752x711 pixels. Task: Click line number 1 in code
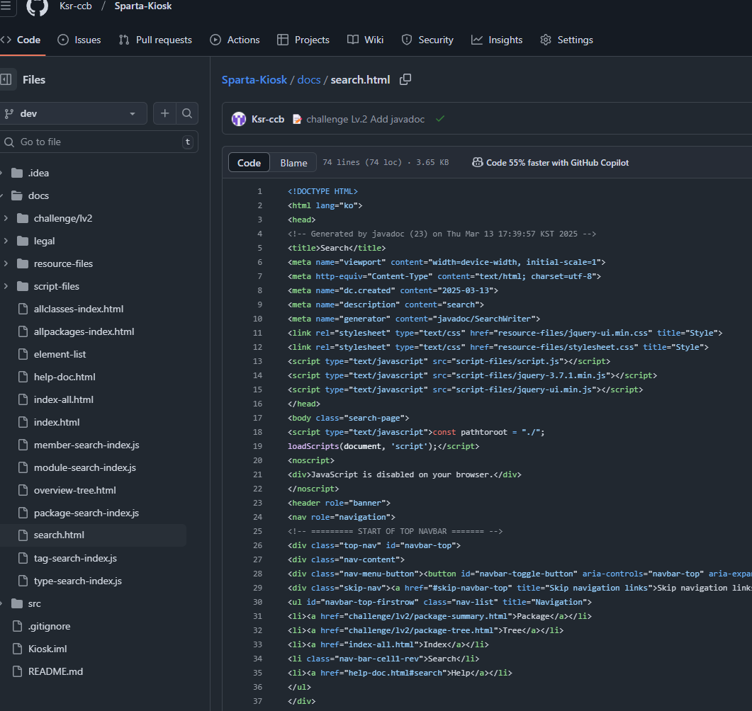point(259,191)
